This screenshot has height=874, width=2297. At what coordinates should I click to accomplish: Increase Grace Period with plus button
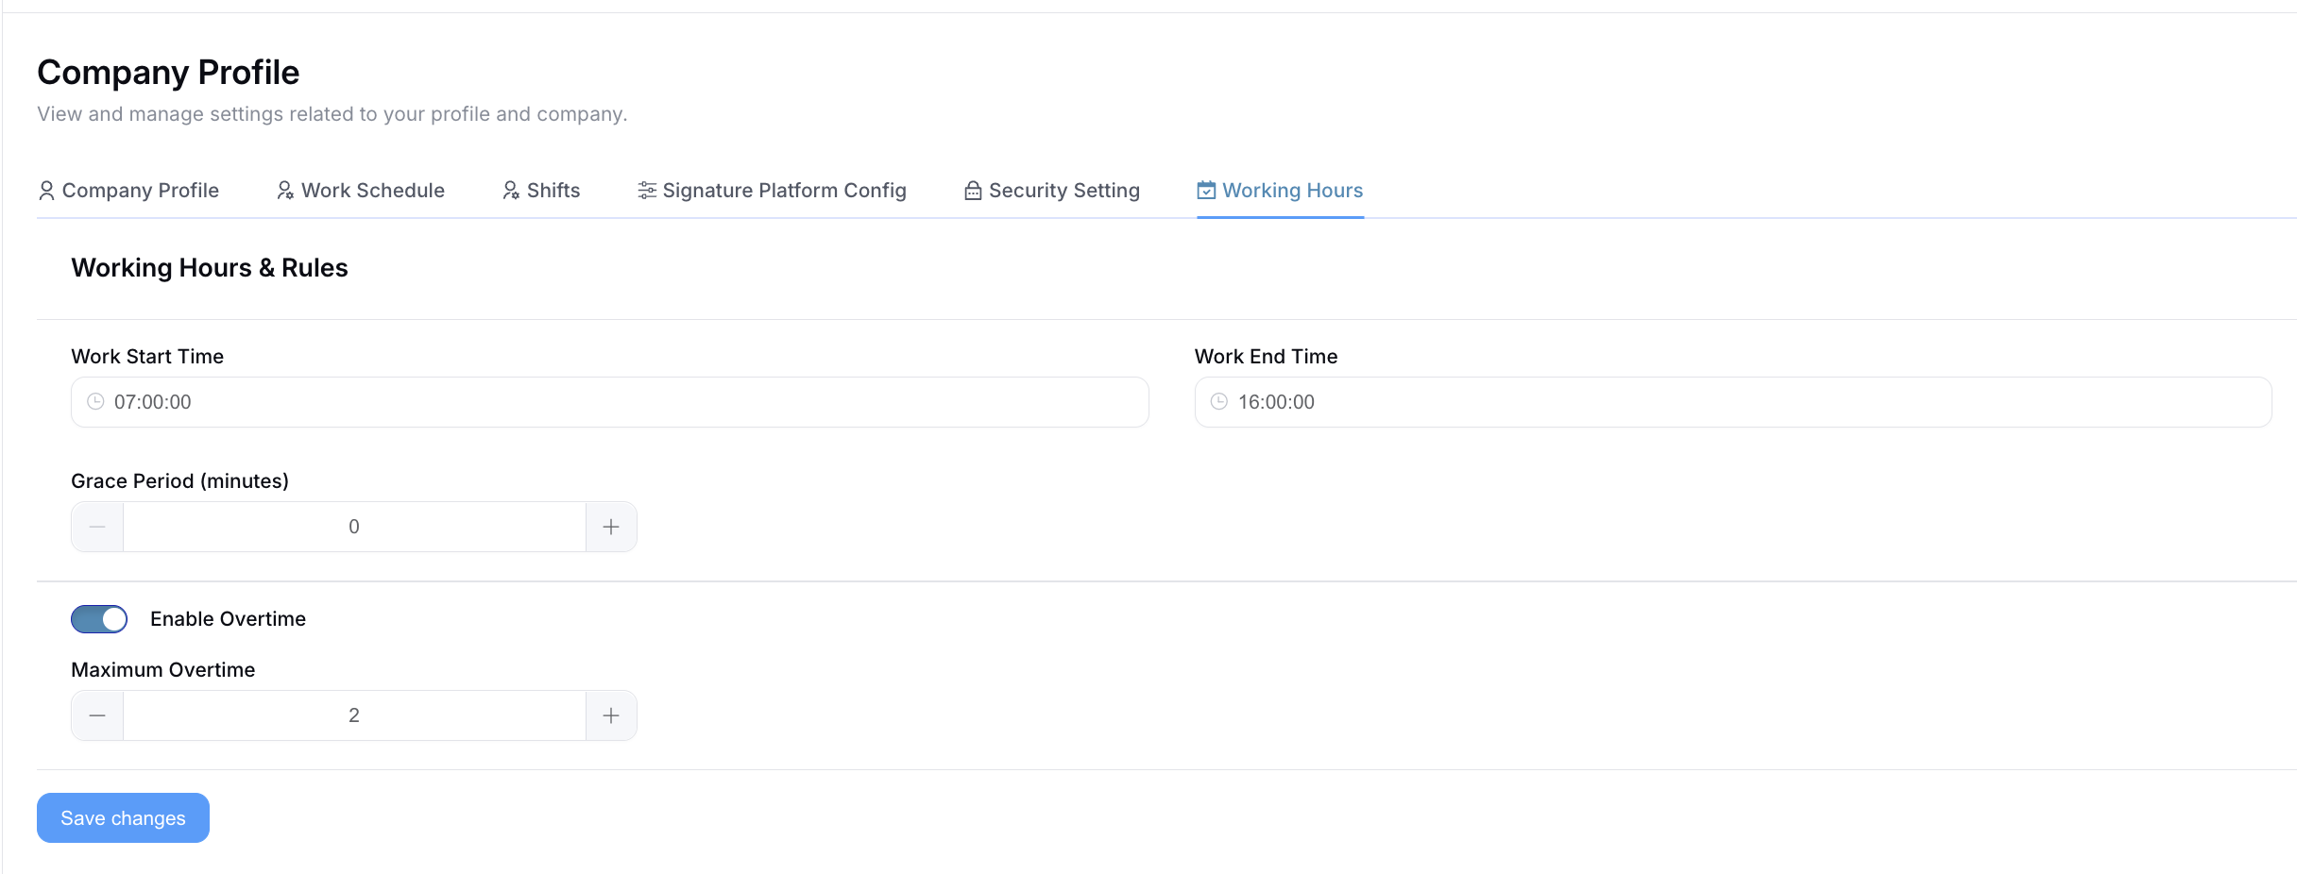(x=611, y=527)
